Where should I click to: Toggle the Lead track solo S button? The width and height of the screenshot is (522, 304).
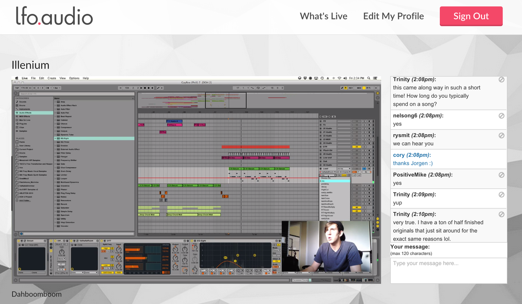click(364, 169)
